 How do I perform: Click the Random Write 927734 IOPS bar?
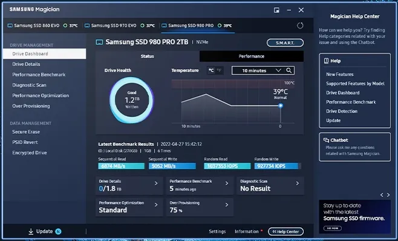click(278, 166)
